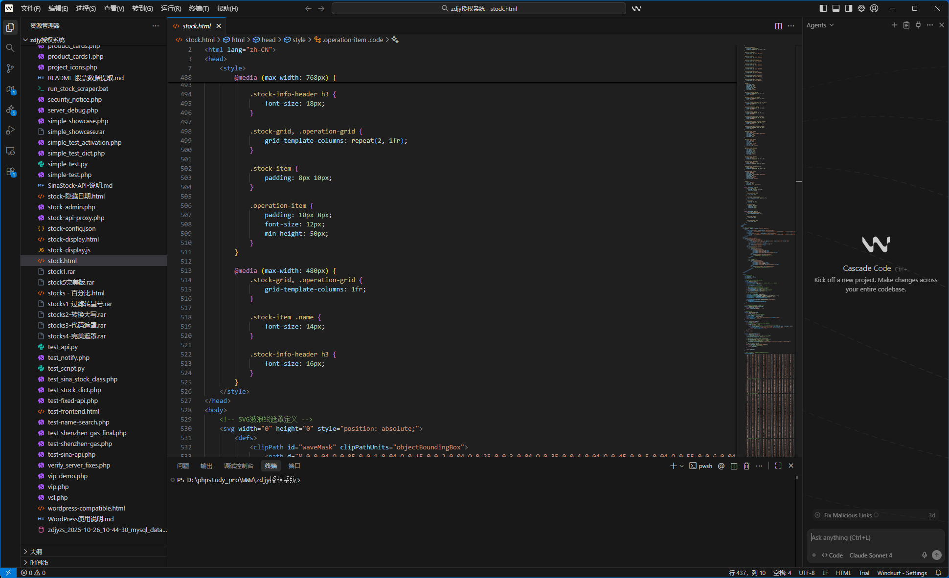Open the Search view in activity bar

tap(10, 48)
